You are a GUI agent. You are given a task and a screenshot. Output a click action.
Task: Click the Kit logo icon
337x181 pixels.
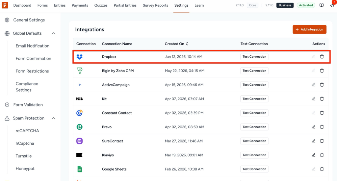(80, 99)
